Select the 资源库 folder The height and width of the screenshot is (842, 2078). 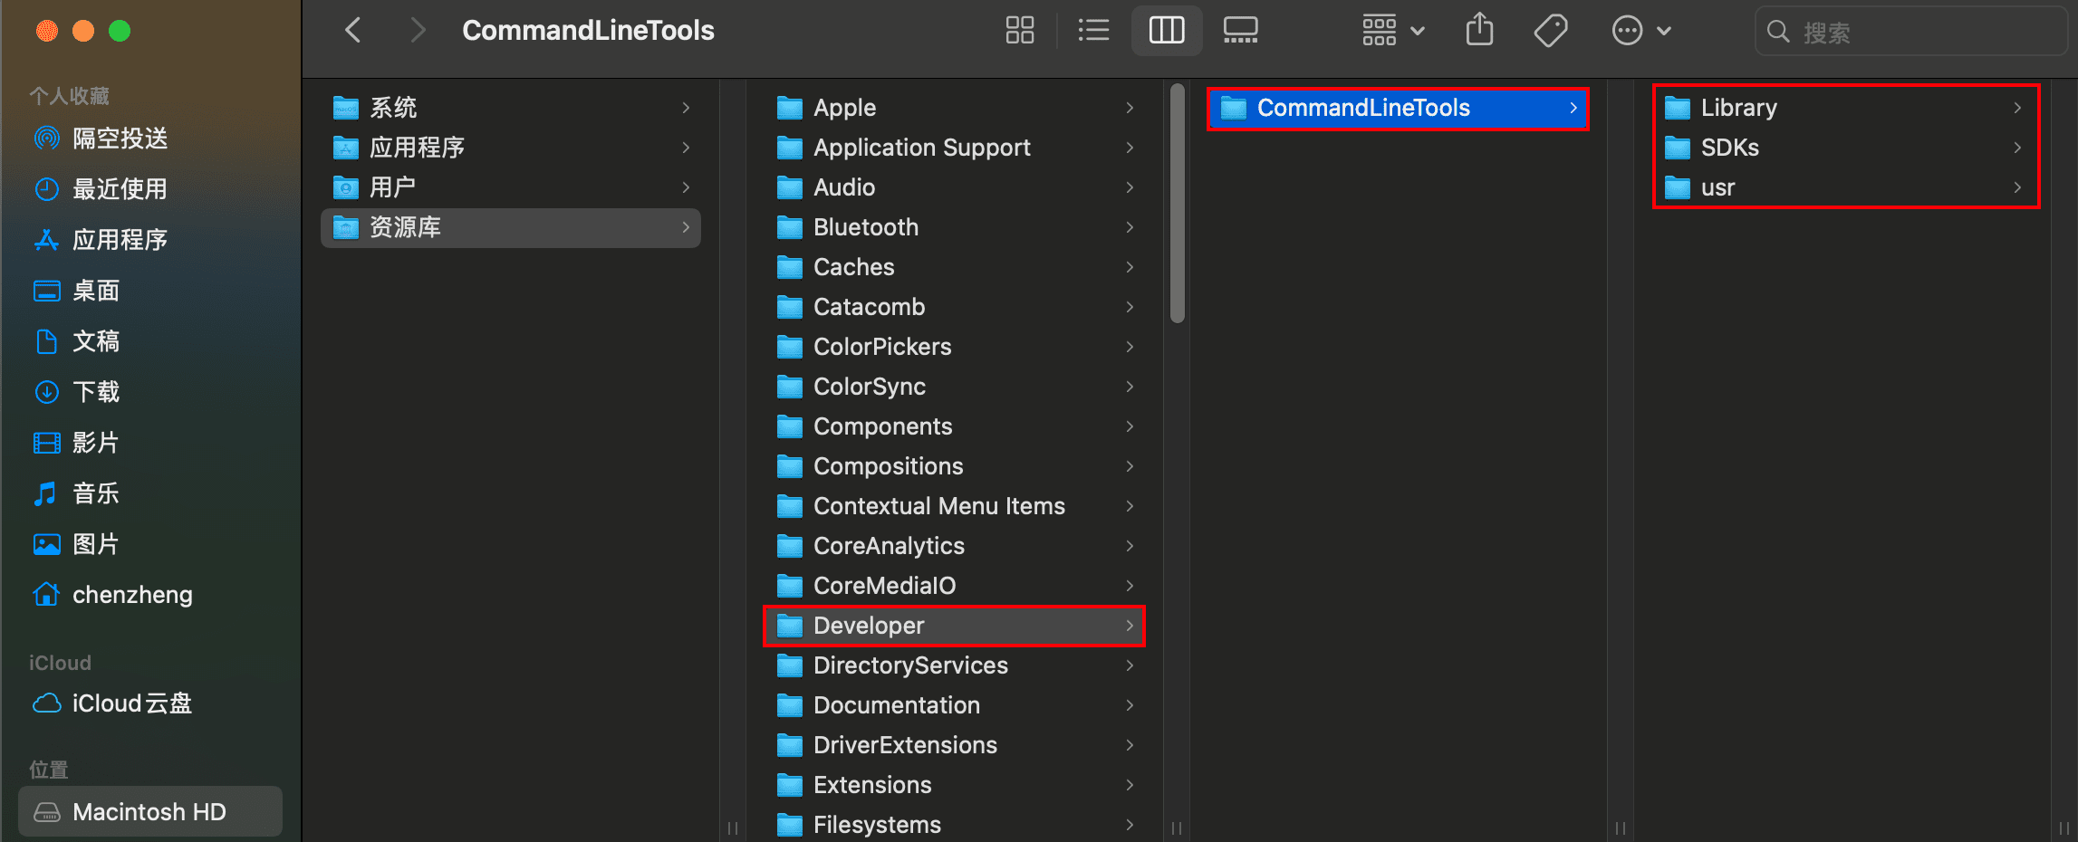(x=511, y=227)
